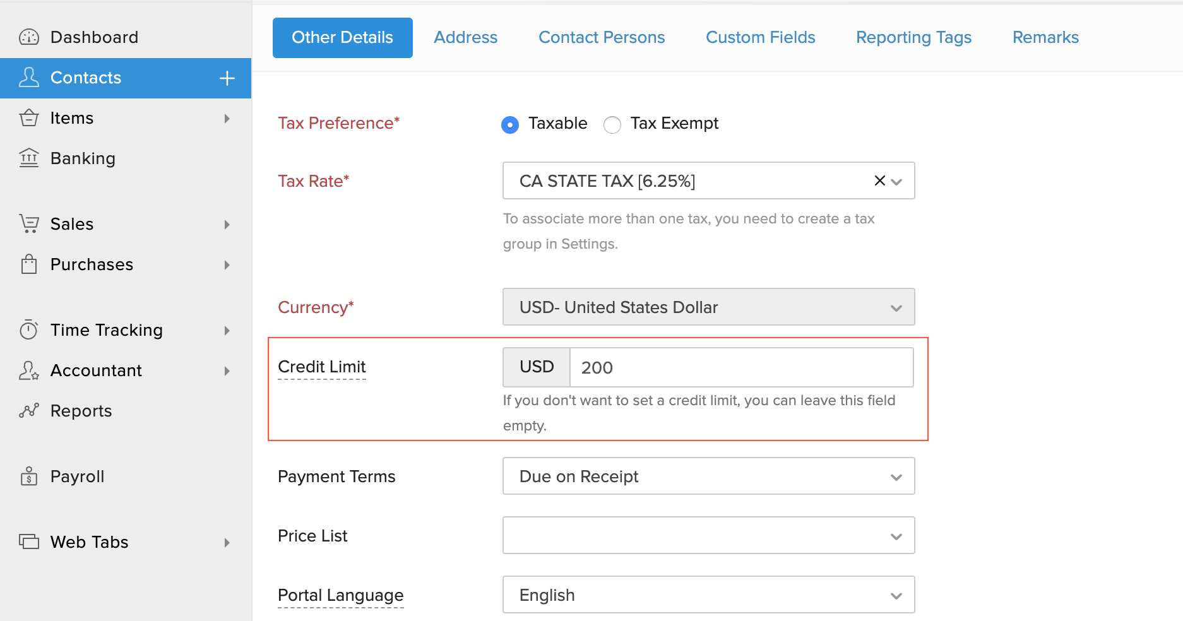Click the Payroll sidebar icon
Viewport: 1183px width, 621px height.
28,476
